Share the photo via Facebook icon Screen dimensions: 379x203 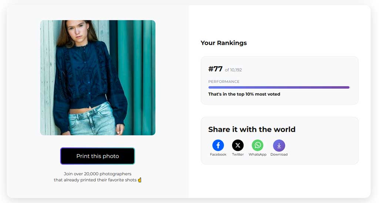tap(218, 145)
